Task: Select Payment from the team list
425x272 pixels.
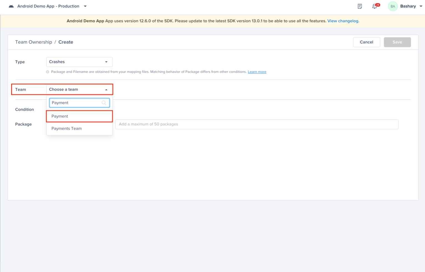Action: pyautogui.click(x=79, y=116)
